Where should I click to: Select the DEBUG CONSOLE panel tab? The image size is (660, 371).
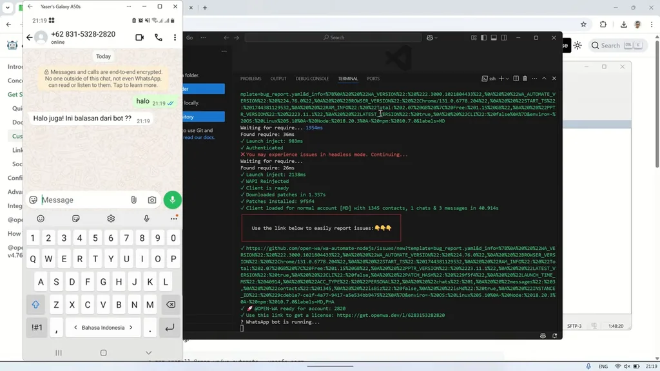313,79
